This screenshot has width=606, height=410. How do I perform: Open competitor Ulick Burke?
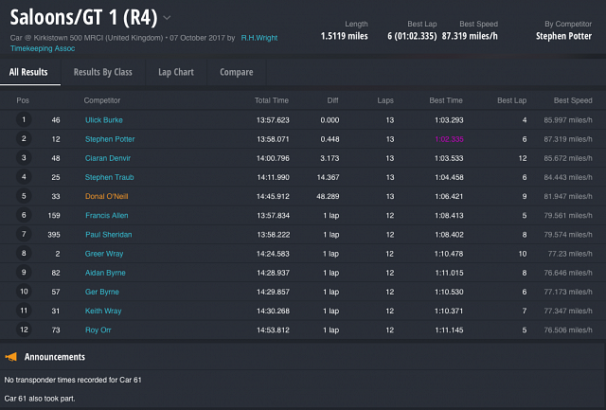[x=103, y=120]
